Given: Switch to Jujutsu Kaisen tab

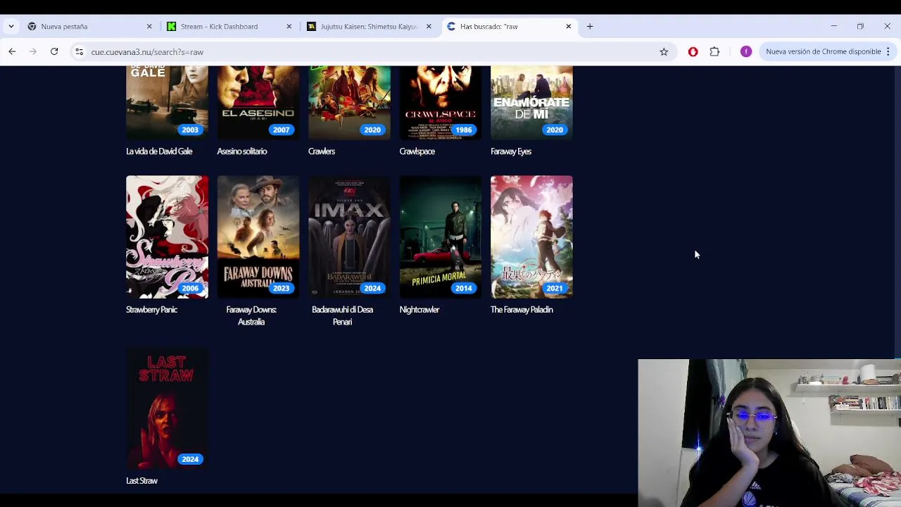Looking at the screenshot, I should coord(370,26).
